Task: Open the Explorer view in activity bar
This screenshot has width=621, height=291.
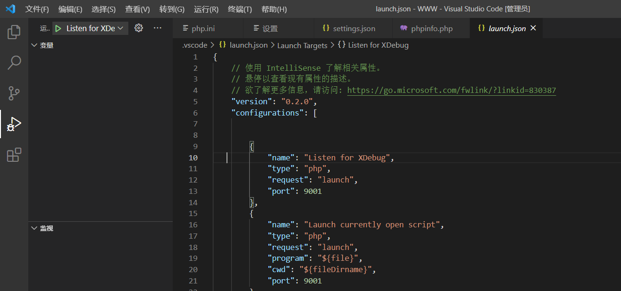Action: pyautogui.click(x=14, y=32)
